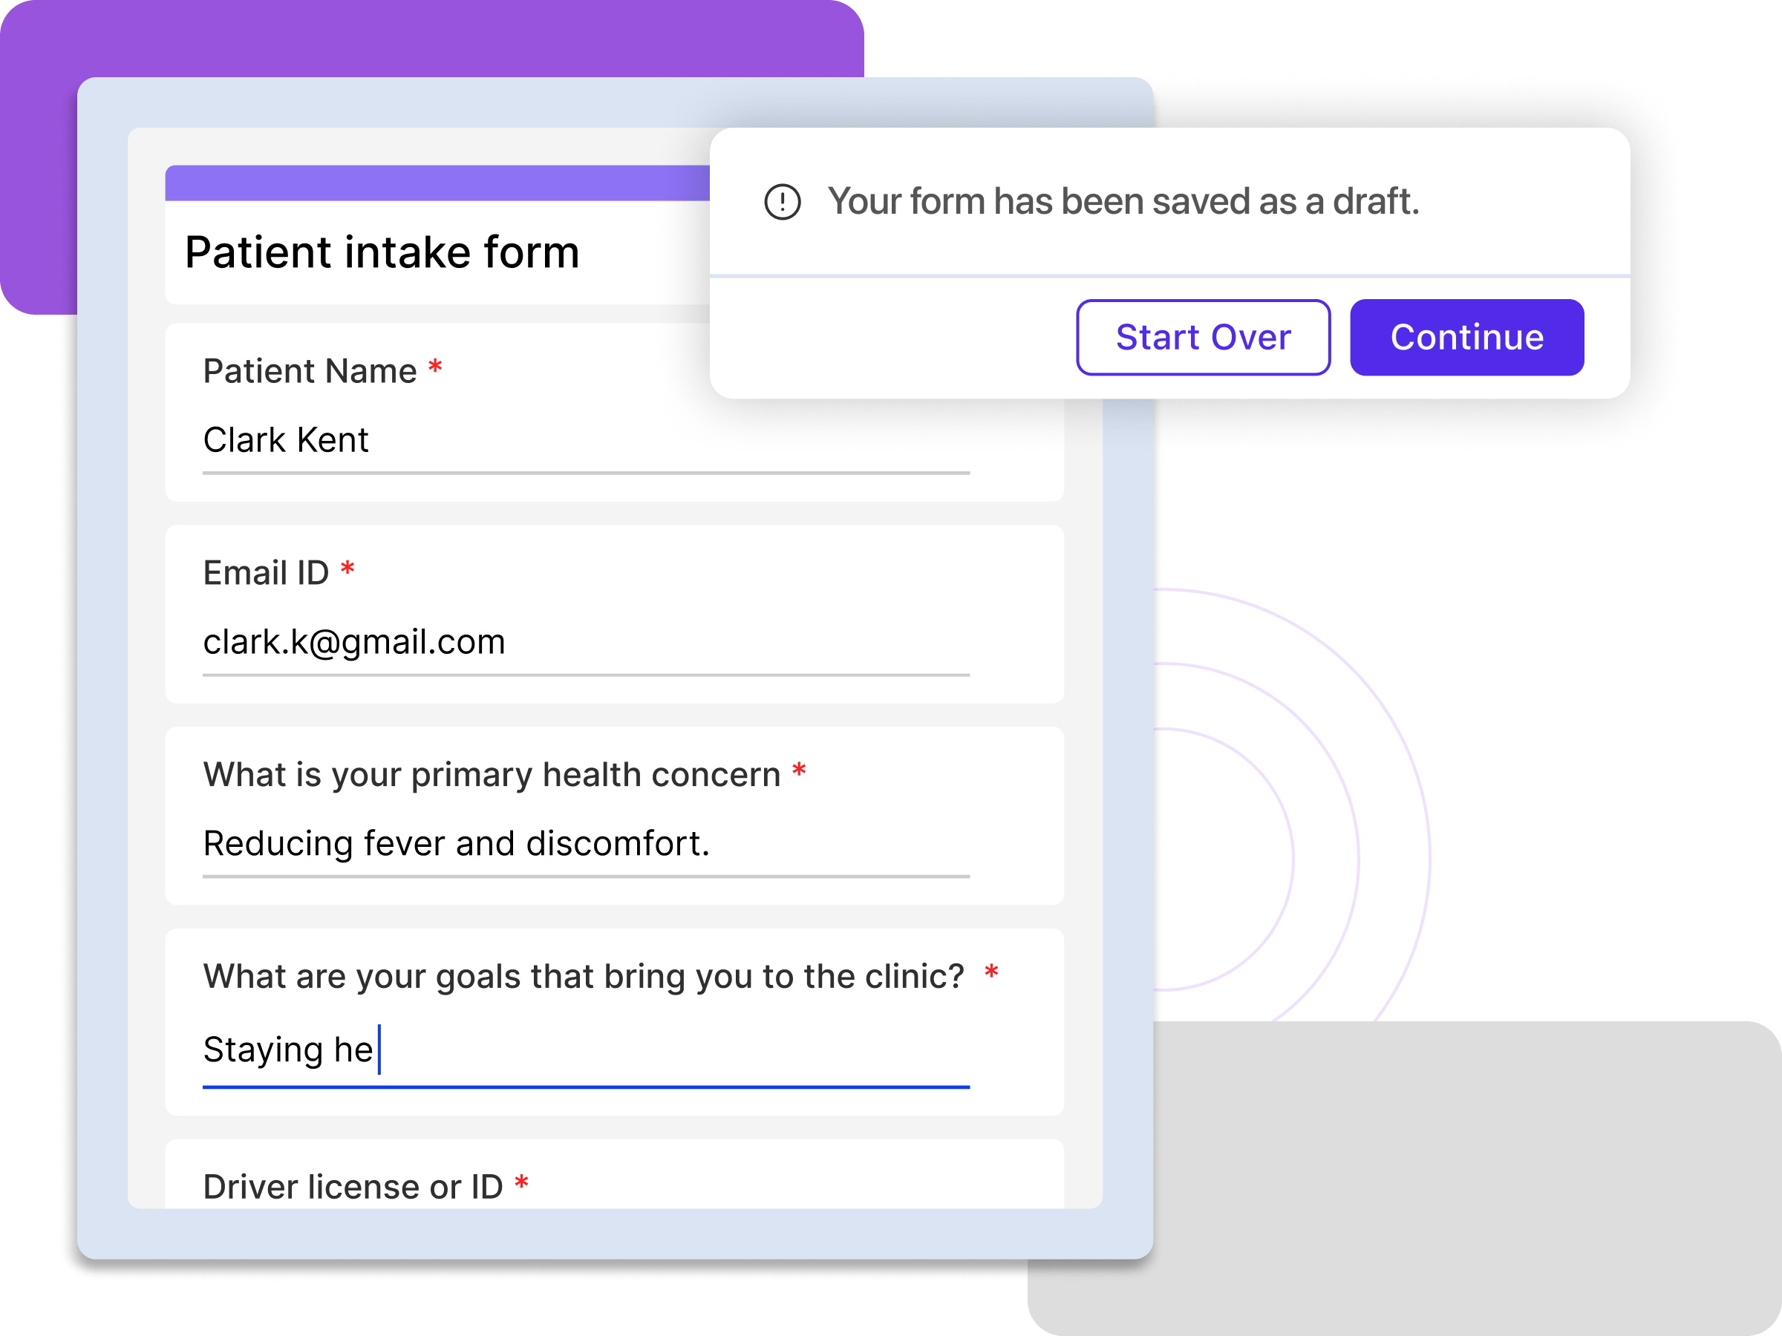Screen dimensions: 1782x1336
Task: Click the Continue button
Action: coord(1466,338)
